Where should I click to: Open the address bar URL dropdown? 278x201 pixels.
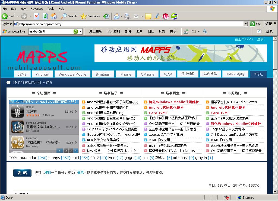(245, 24)
